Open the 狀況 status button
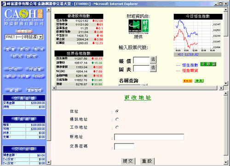230x166 pixels. point(17,56)
